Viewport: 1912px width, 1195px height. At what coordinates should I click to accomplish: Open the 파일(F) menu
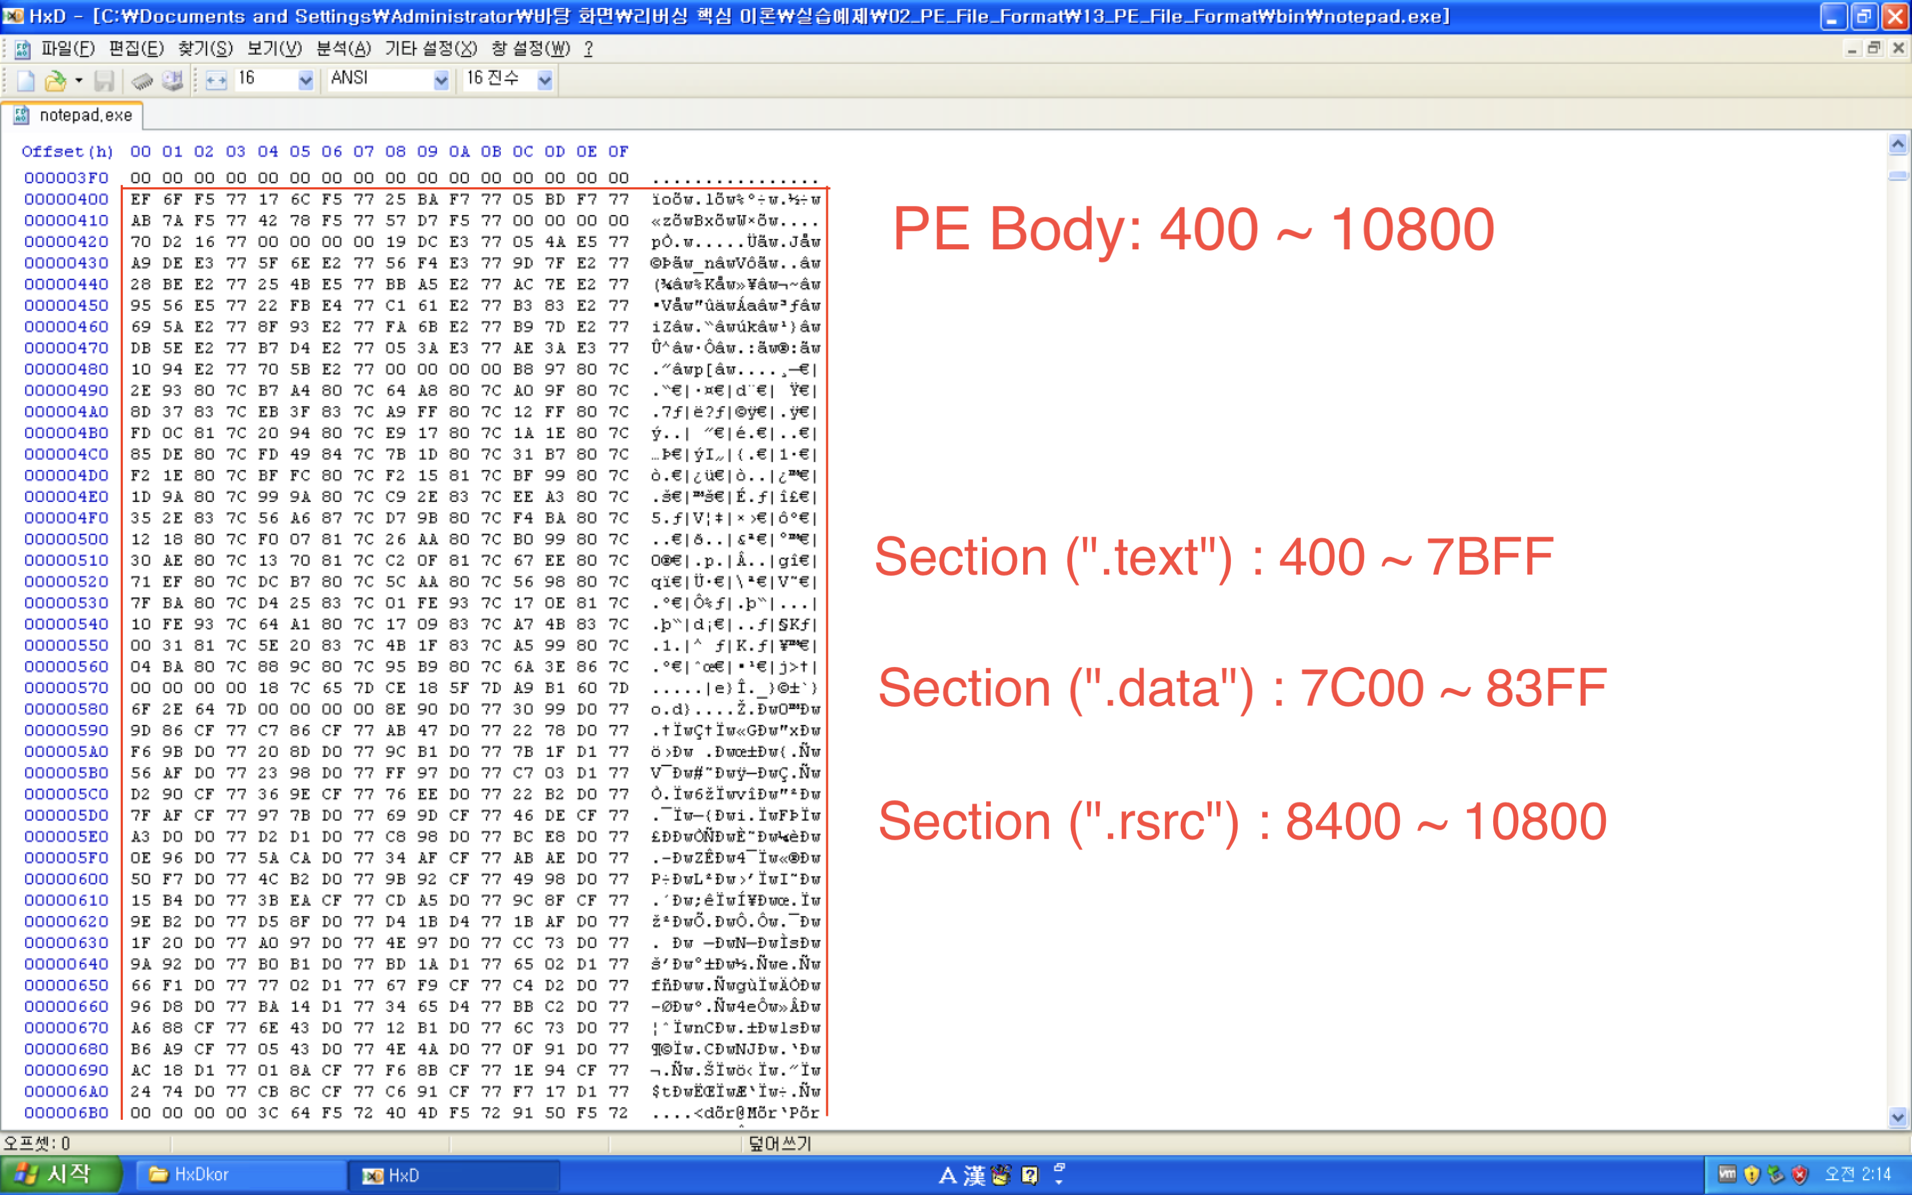click(68, 49)
